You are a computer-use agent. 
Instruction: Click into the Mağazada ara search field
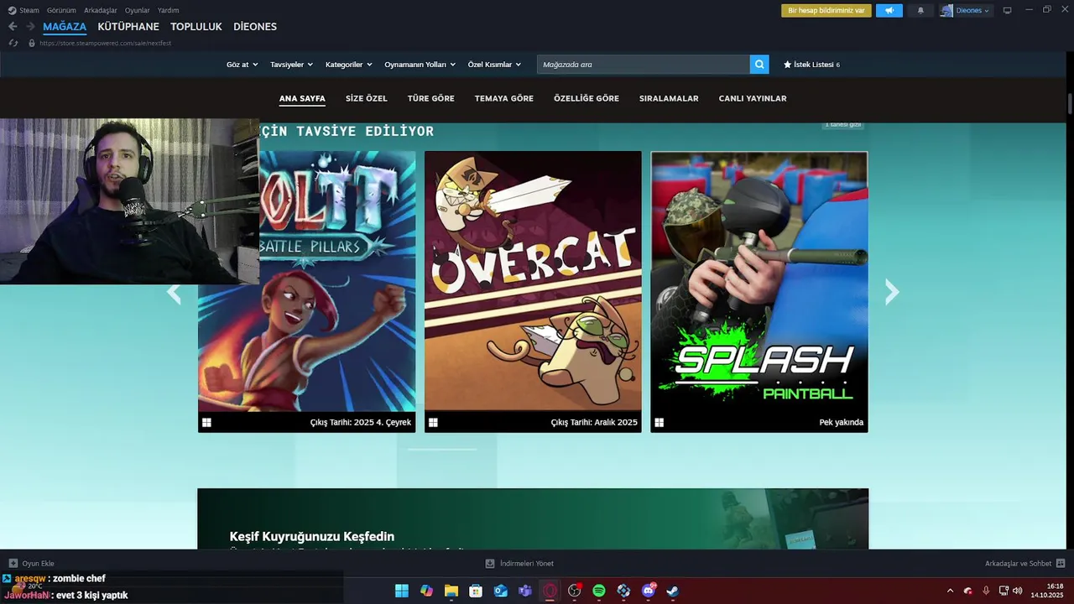pos(644,65)
